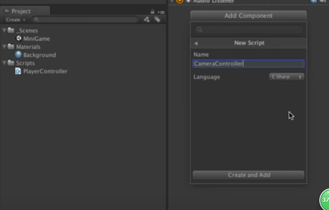
Task: Select the Background material
Action: click(x=39, y=55)
